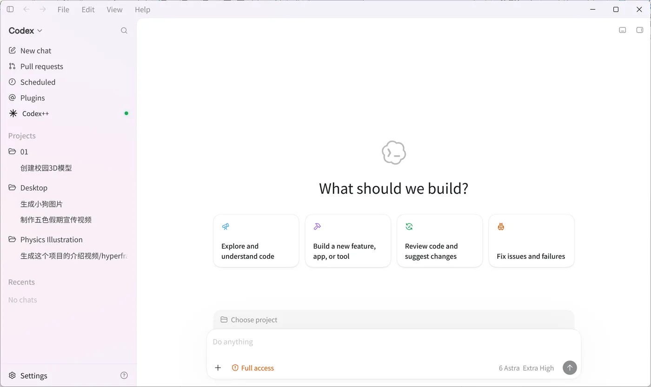
Task: Click the send arrow button
Action: click(570, 368)
